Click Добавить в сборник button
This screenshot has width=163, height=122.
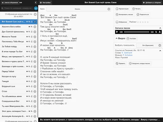pos(152,3)
